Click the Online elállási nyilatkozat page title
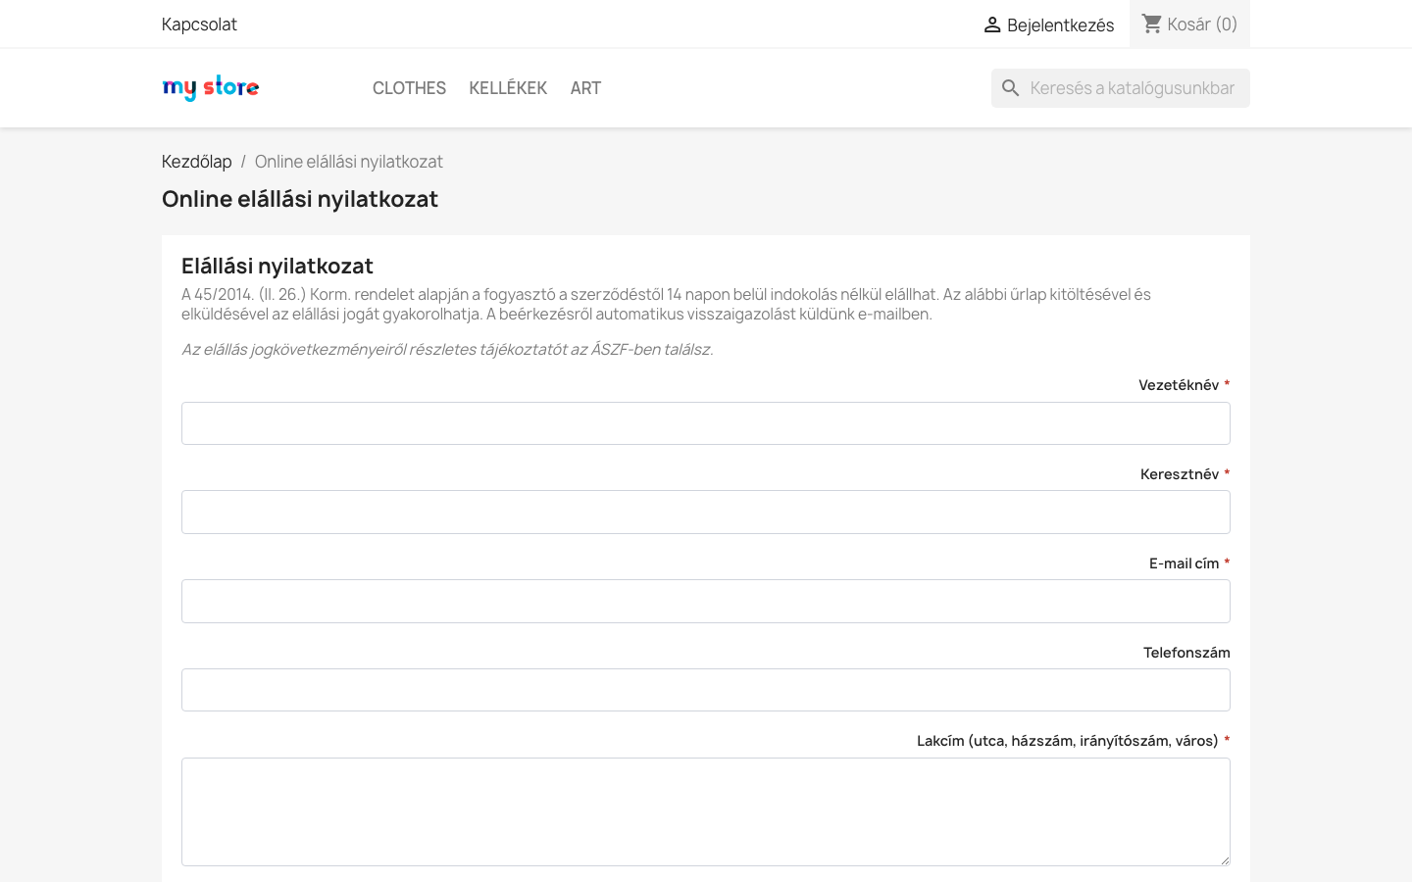1412x882 pixels. (300, 199)
